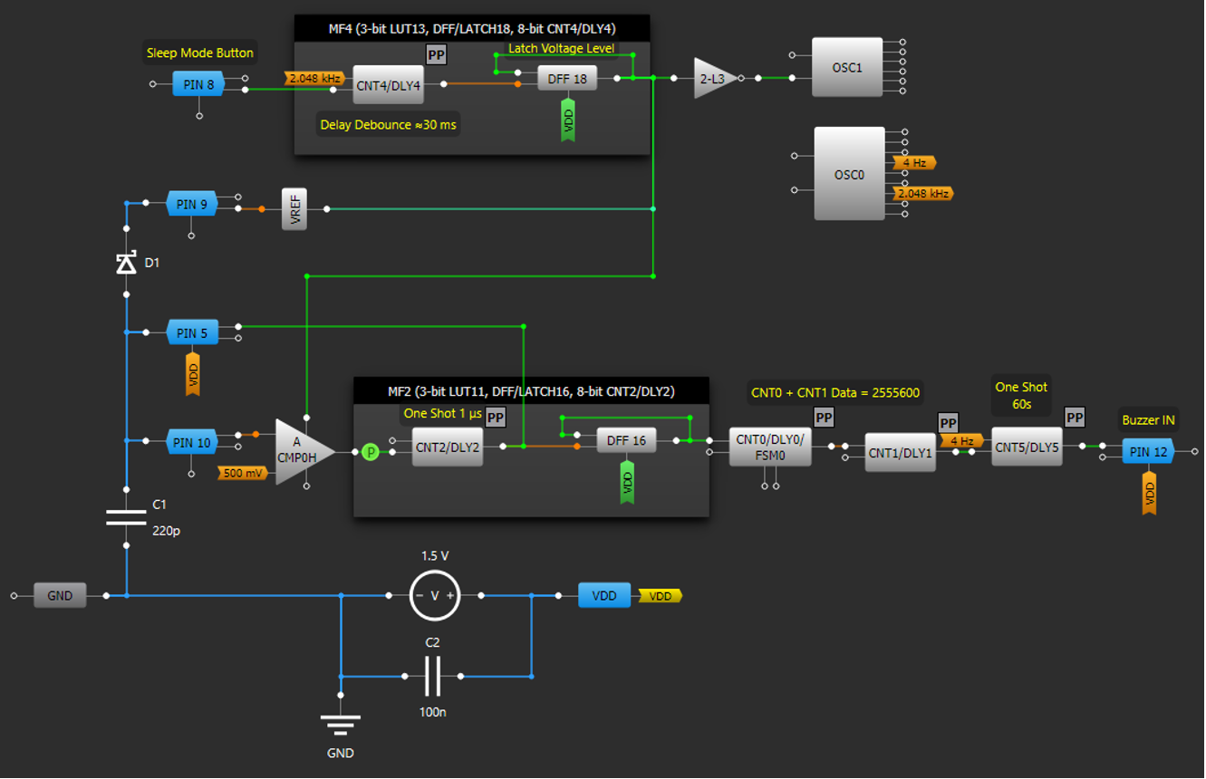Select the PIN 12 buzzer output block

1147,451
